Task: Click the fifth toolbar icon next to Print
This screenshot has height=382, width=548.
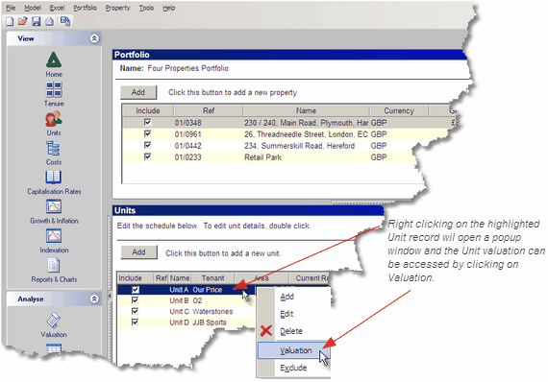Action: (65, 21)
